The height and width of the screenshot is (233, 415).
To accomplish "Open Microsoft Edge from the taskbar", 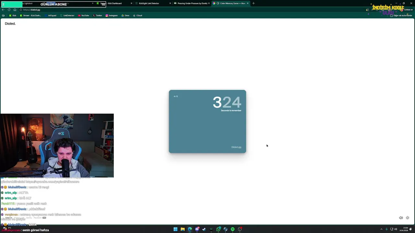I will point(190,229).
